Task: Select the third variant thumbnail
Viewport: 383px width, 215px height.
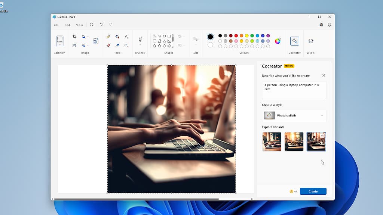Action: 316,141
